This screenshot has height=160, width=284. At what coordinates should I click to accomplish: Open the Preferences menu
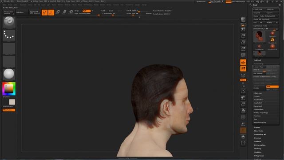tap(88, 5)
